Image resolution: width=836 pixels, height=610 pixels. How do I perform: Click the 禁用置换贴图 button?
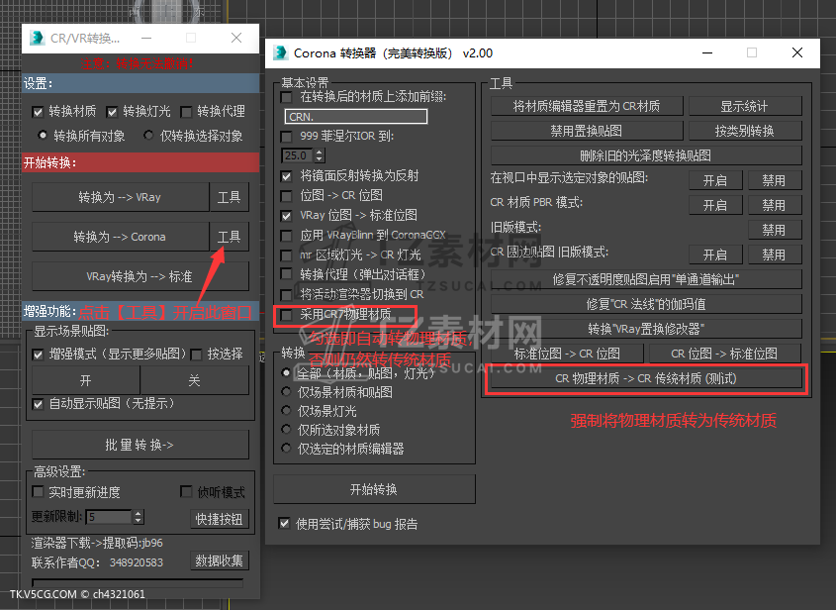(x=587, y=131)
